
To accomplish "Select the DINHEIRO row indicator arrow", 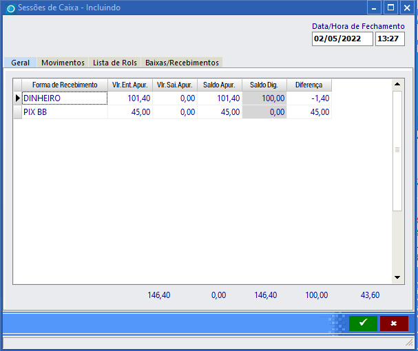I will (18, 98).
